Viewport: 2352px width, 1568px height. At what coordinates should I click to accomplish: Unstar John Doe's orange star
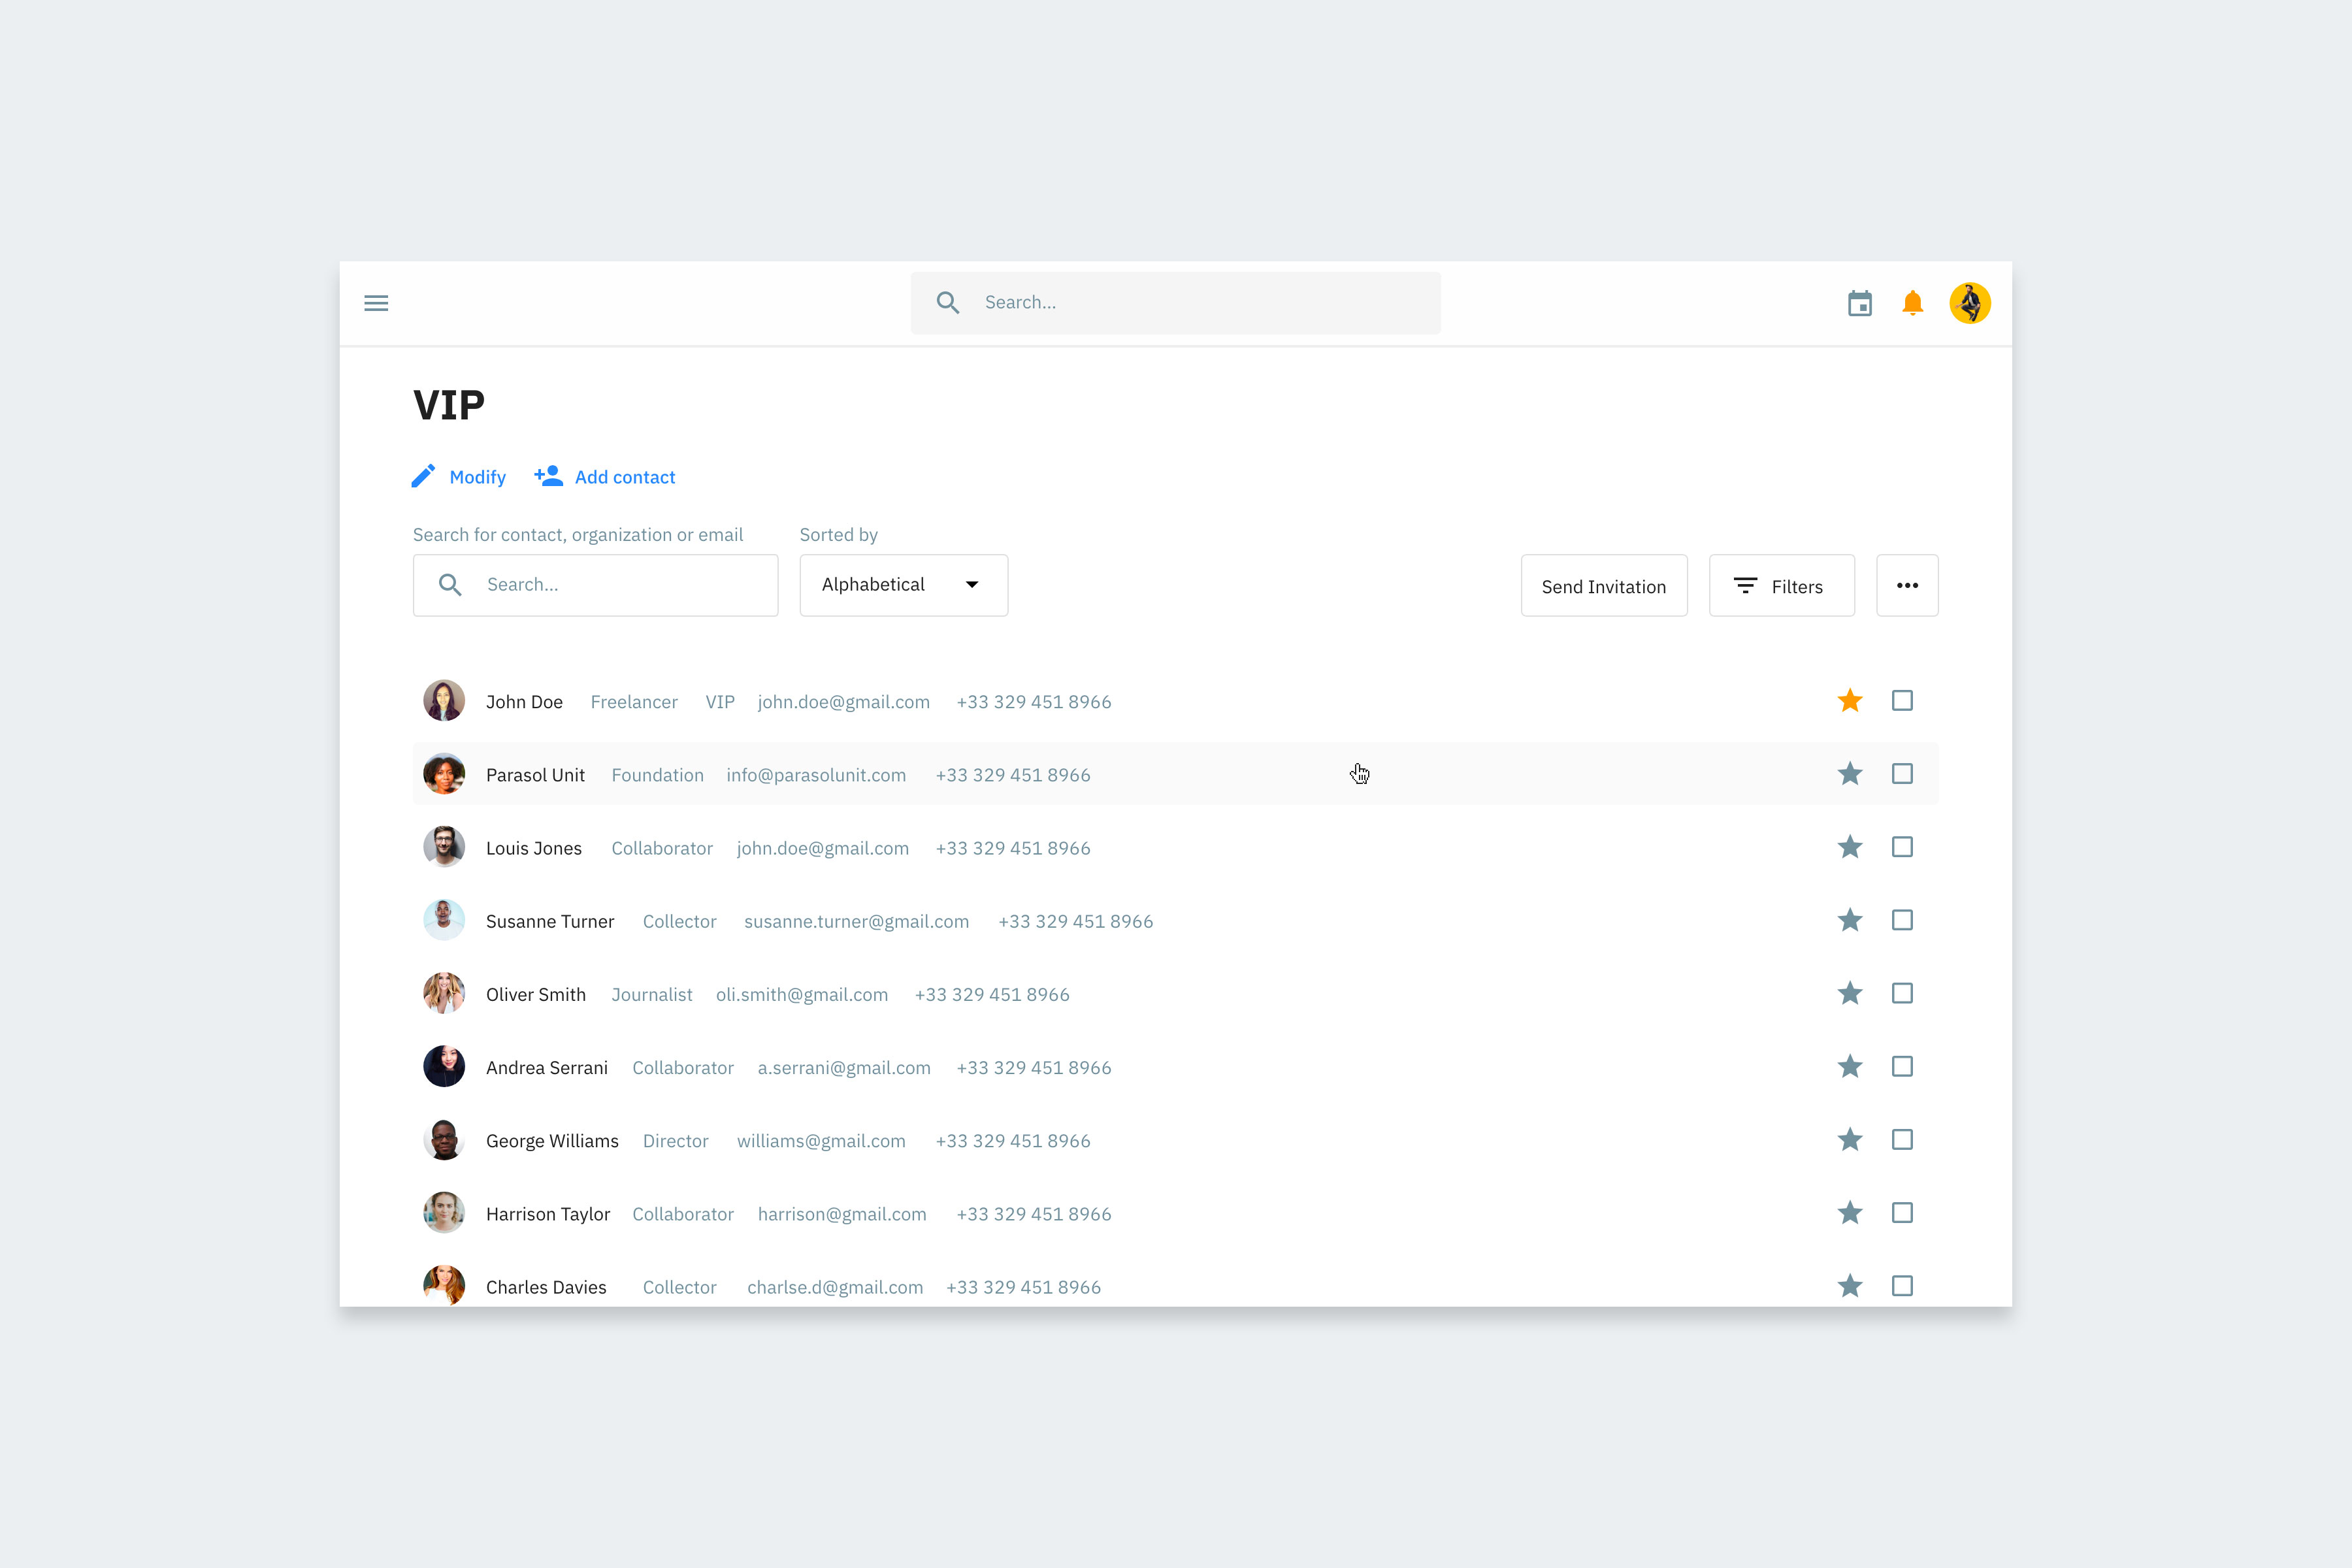click(1850, 701)
